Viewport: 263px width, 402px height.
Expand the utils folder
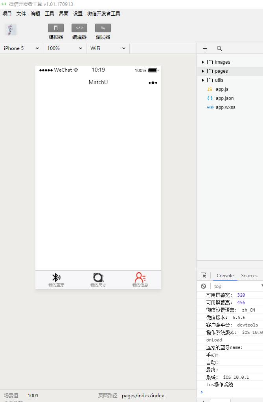[203, 80]
